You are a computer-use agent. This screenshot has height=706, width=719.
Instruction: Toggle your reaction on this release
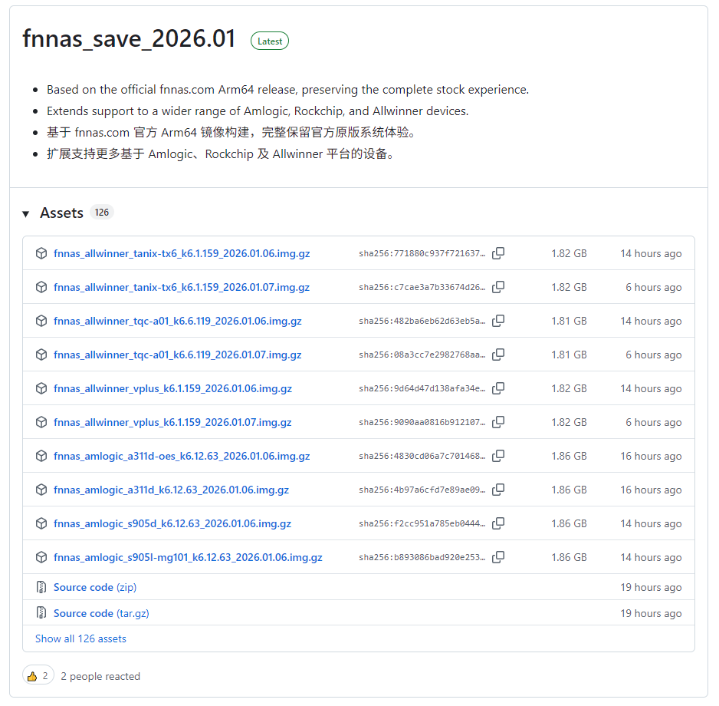(38, 676)
